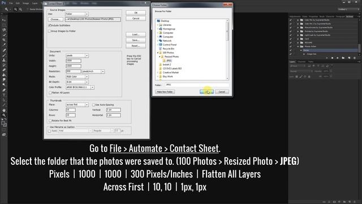This screenshot has height=204, width=362.
Task: Open the File menu
Action: [x=11, y=3]
